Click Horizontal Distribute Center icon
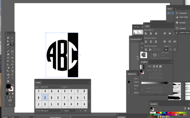 tap(170, 42)
